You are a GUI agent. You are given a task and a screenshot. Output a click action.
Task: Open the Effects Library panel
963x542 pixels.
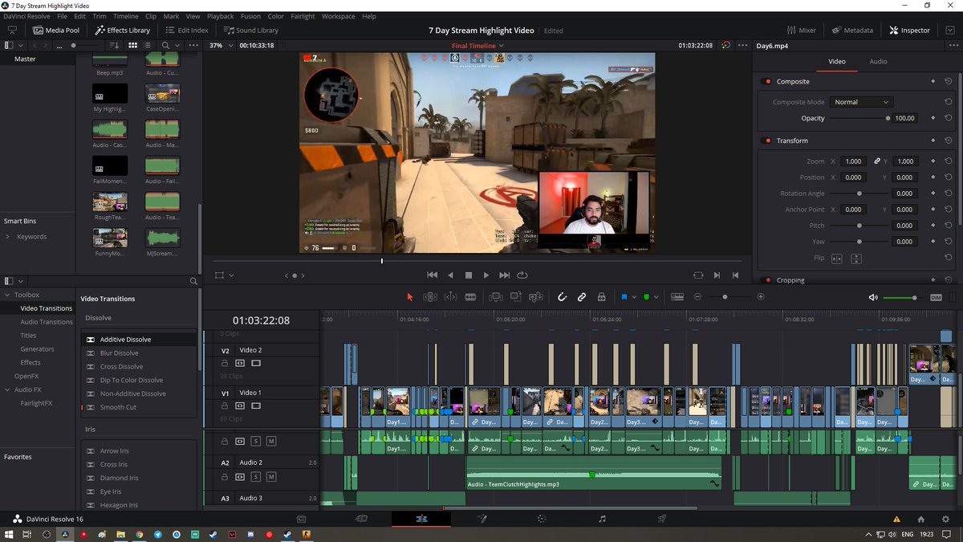(123, 31)
